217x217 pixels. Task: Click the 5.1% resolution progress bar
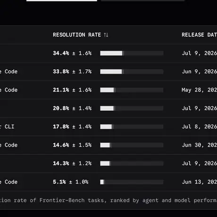[x=132, y=182]
